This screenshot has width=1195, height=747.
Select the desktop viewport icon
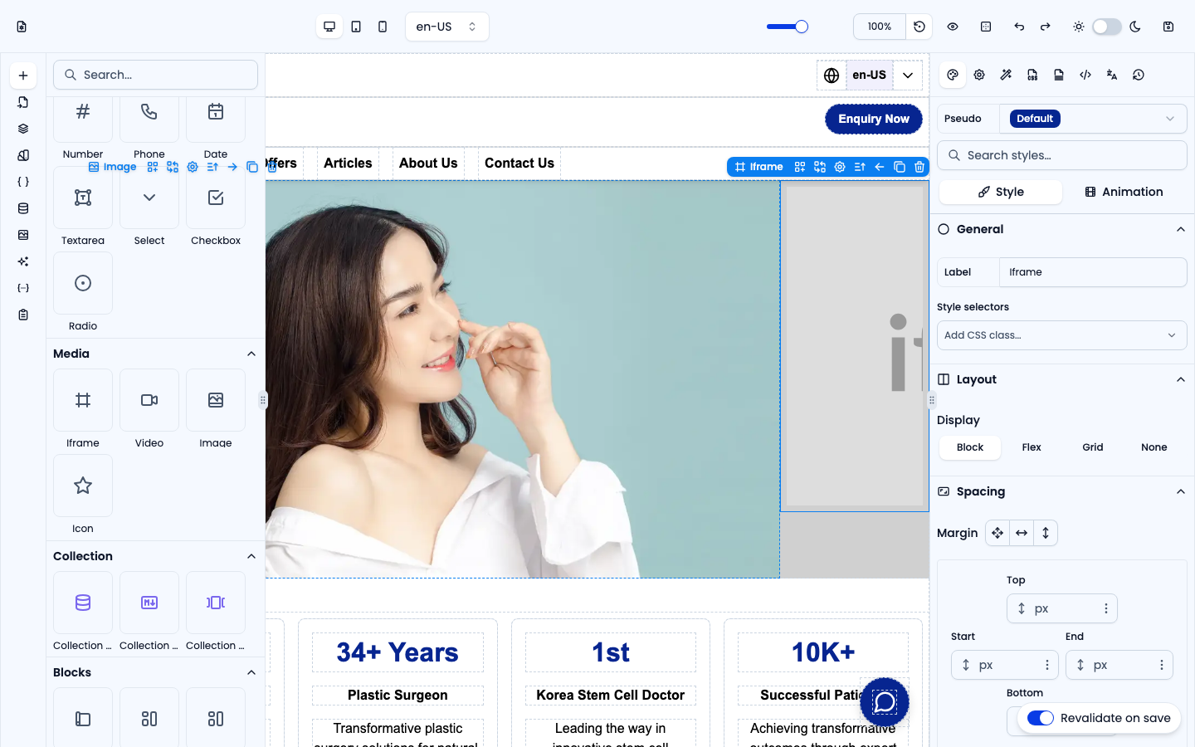coord(329,27)
